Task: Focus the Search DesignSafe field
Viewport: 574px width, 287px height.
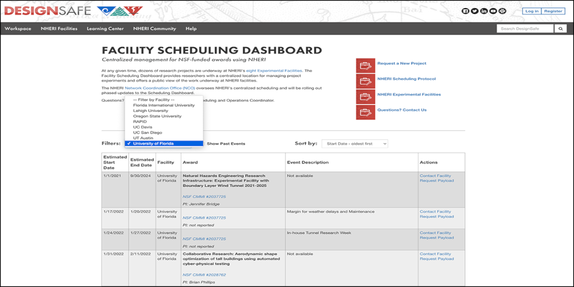Action: (x=525, y=29)
